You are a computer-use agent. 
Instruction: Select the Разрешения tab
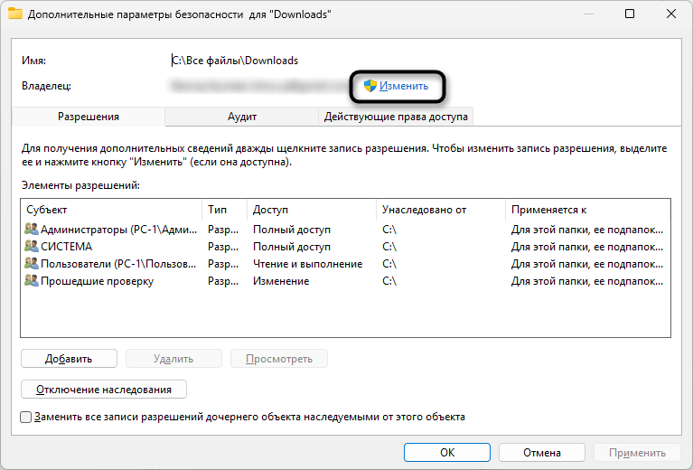(89, 117)
